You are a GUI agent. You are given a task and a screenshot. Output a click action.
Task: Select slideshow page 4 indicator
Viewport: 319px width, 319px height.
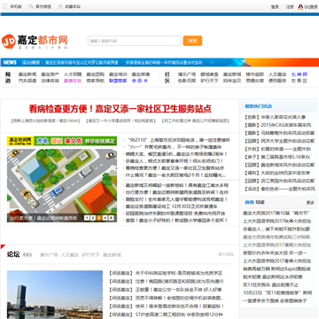point(105,218)
